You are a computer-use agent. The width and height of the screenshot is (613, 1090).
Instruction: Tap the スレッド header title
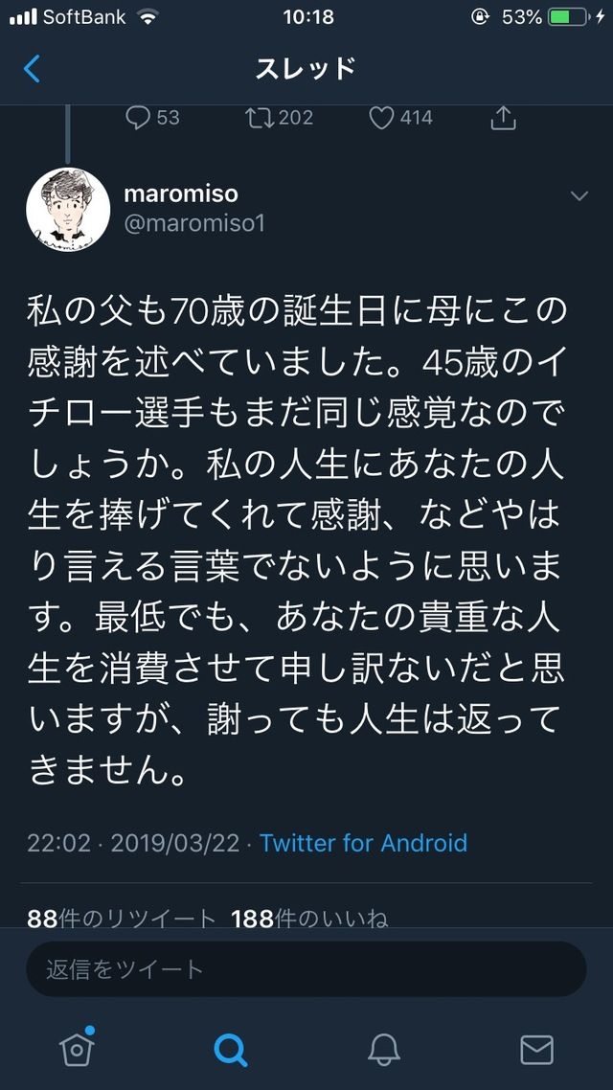pos(306,69)
